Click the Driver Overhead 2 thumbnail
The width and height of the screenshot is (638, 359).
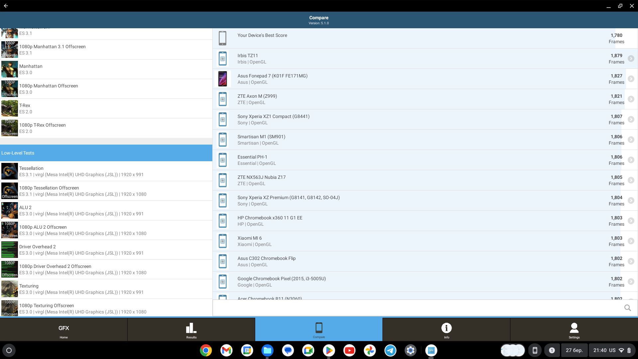(x=10, y=250)
